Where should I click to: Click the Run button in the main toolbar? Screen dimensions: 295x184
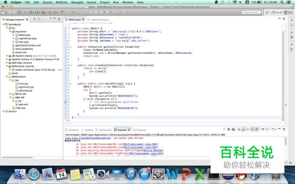click(37, 12)
